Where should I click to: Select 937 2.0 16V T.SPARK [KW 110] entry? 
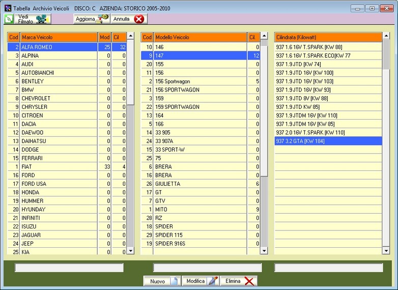click(328, 132)
